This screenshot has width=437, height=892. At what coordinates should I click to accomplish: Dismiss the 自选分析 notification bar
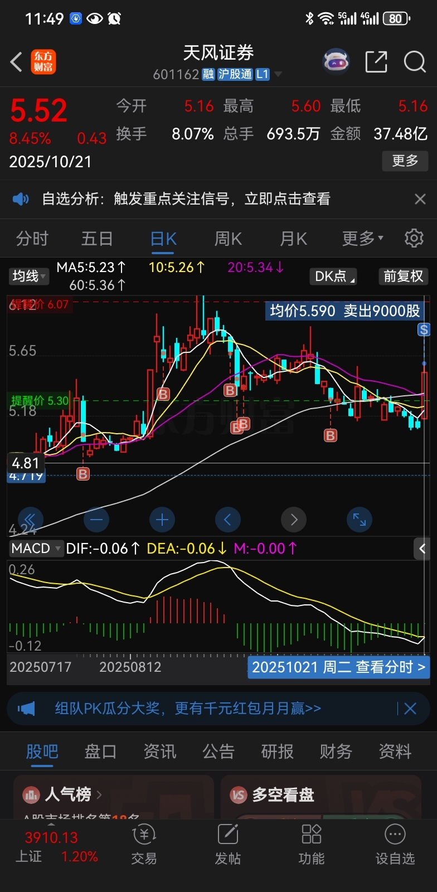click(x=420, y=199)
